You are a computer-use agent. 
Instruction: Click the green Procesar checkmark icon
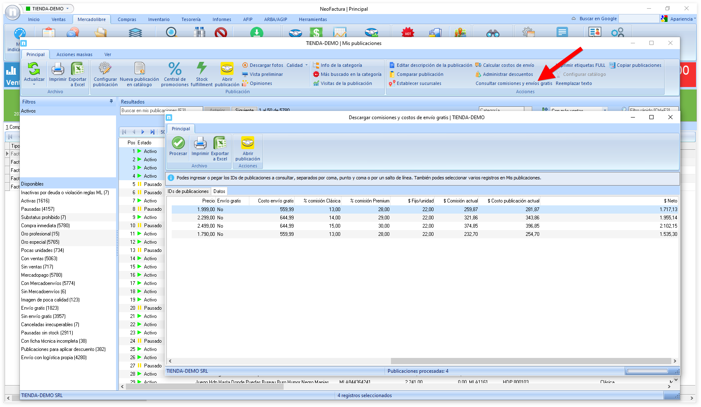[178, 144]
